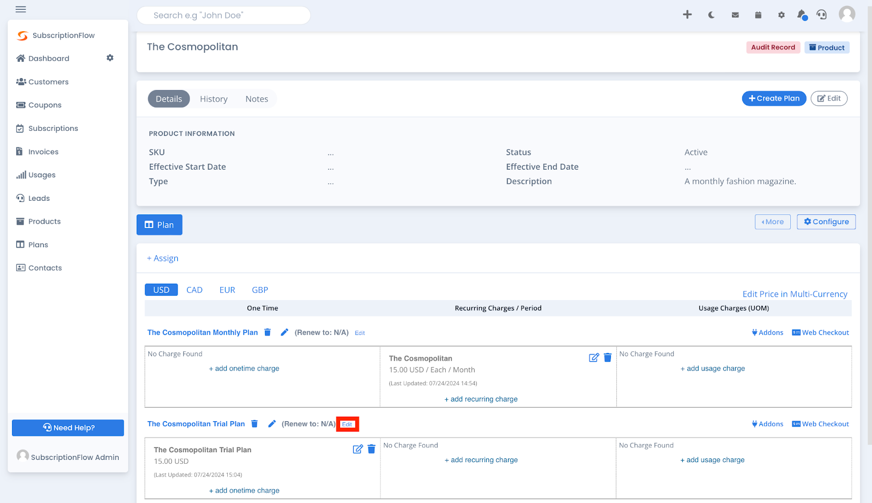Select the Details tab
Viewport: 872px width, 503px height.
point(169,99)
